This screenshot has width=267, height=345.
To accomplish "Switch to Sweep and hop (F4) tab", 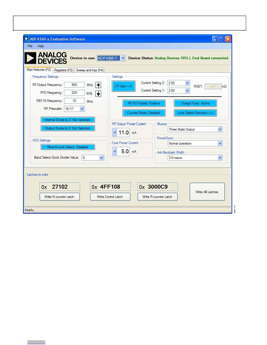I will coord(90,70).
